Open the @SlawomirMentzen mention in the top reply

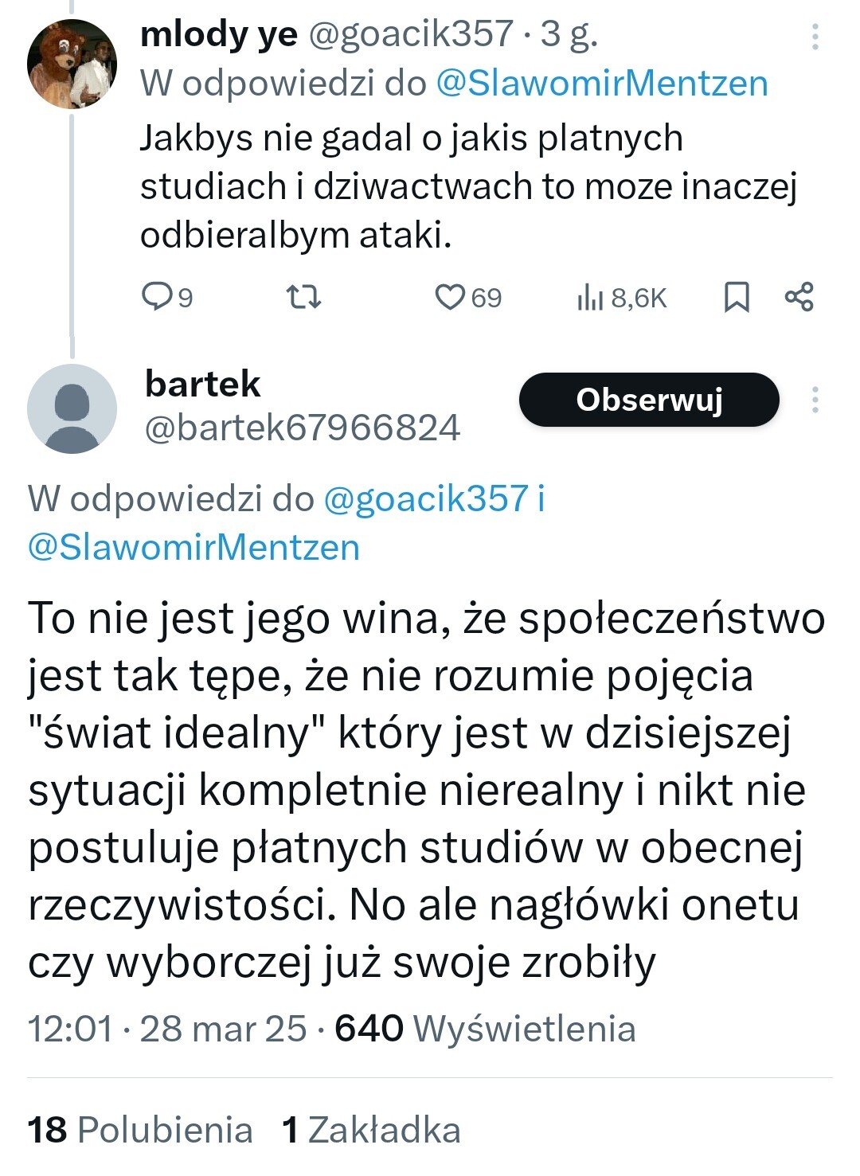(602, 84)
